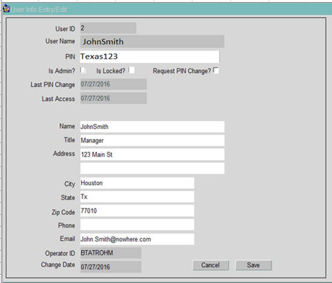Save the user info changes
Viewport: 332px width, 283px height.
coord(253,265)
